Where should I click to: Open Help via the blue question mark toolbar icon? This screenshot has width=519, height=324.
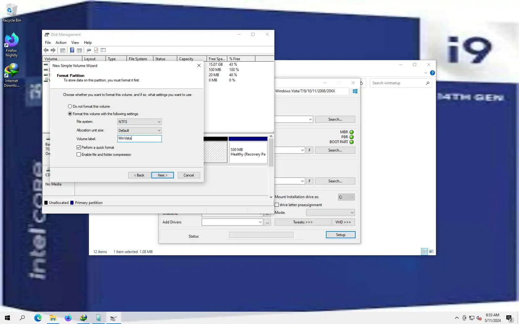pyautogui.click(x=72, y=50)
